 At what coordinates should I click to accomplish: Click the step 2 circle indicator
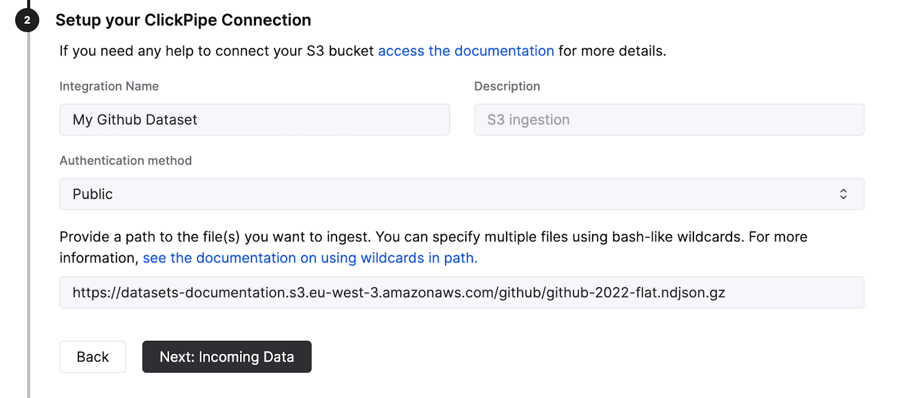pos(27,20)
